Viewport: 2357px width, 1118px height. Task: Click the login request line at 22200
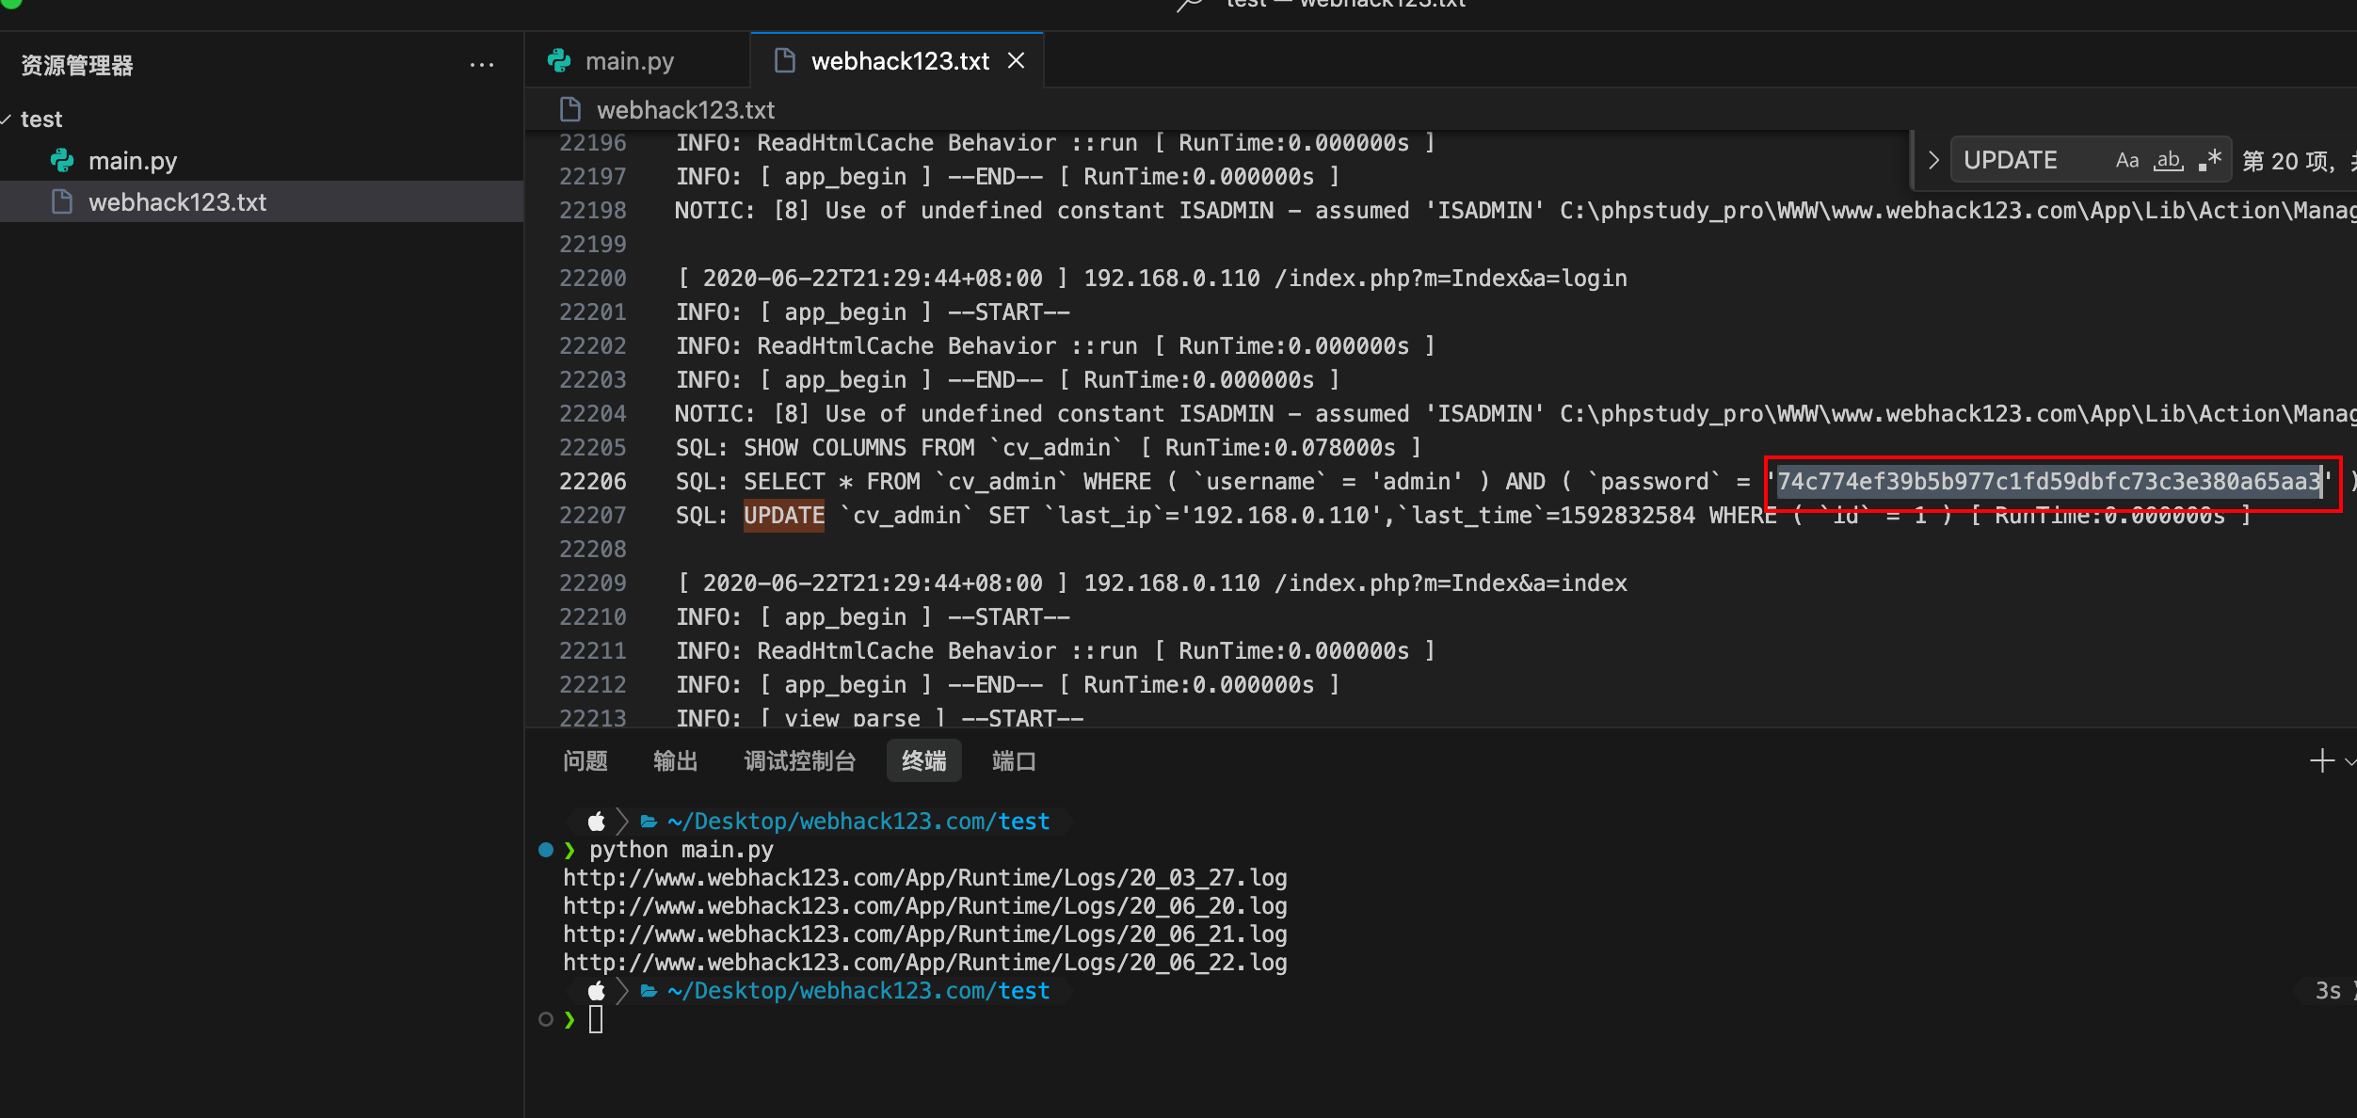[1152, 279]
